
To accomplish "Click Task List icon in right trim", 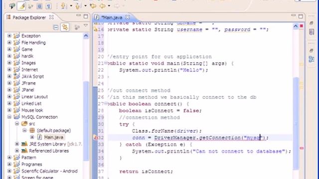I will [312, 32].
